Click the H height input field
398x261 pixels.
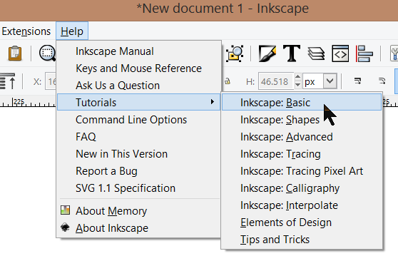(276, 81)
